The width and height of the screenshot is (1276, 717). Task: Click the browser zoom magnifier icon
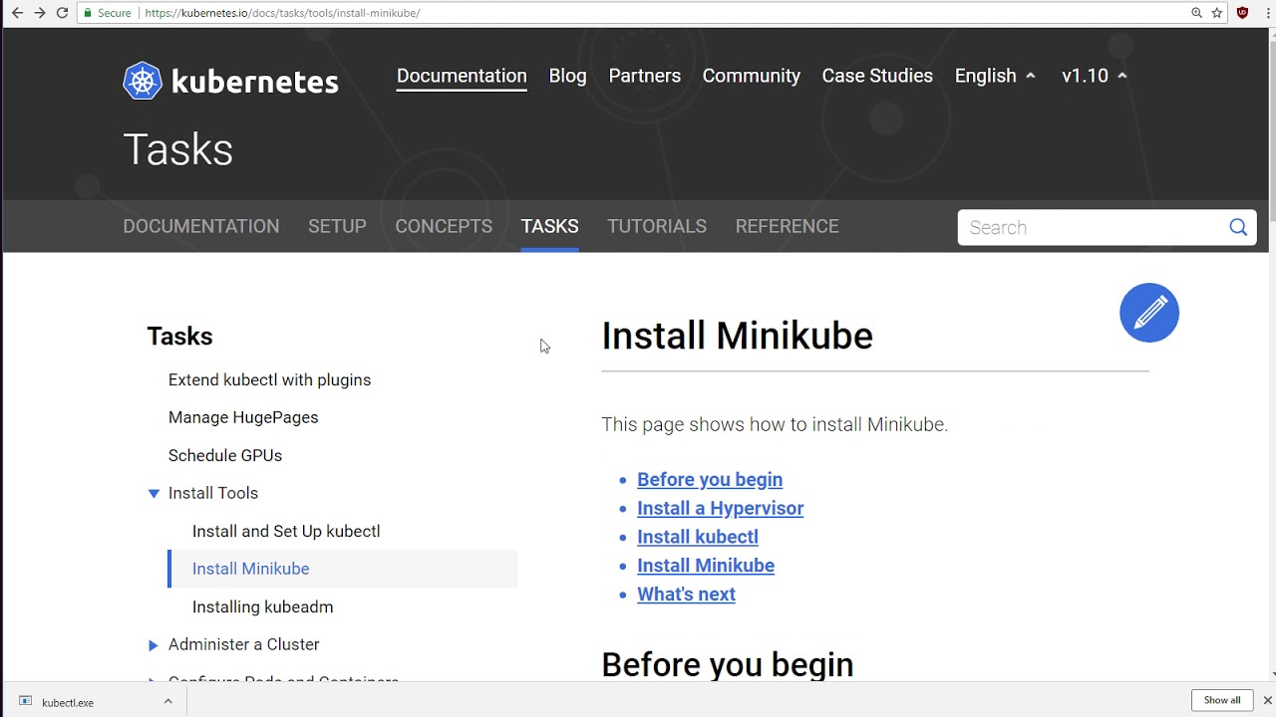point(1196,13)
